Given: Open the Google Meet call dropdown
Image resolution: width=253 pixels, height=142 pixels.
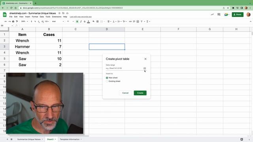Looking at the screenshot, I should 227,15.
